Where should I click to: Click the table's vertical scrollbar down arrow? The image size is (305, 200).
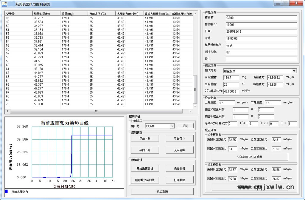pyautogui.click(x=195, y=106)
